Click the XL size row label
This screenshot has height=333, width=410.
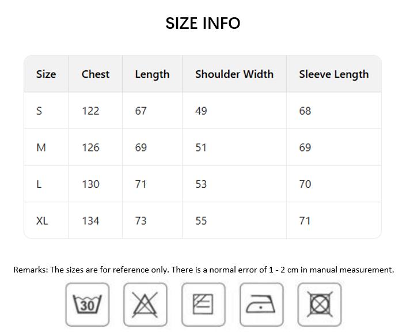point(42,221)
